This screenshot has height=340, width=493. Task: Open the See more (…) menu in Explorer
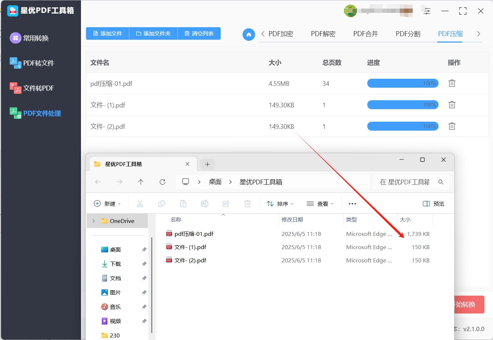coord(352,204)
